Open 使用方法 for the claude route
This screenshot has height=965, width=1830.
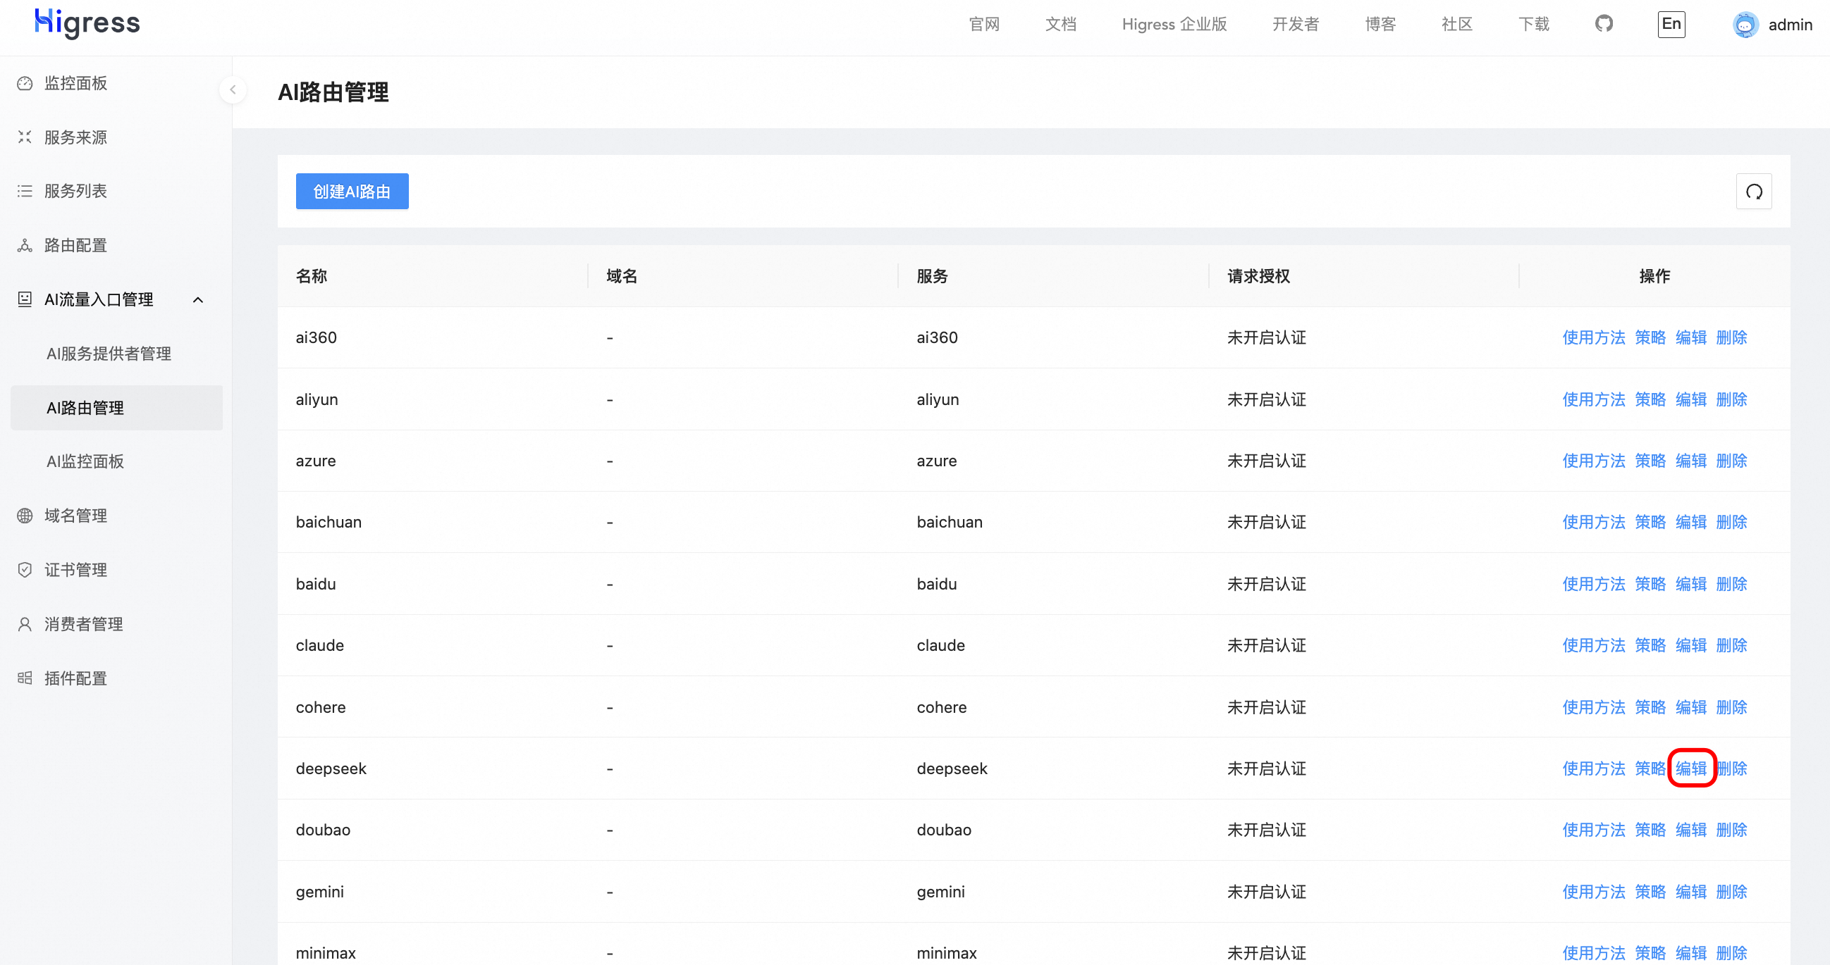(x=1593, y=645)
